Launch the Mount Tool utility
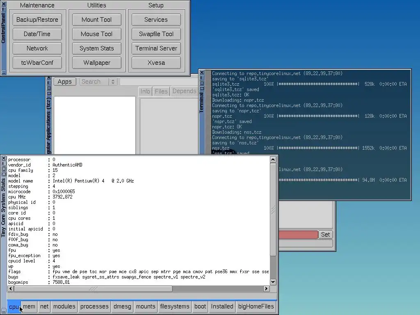This screenshot has width=420, height=315. pos(97,20)
